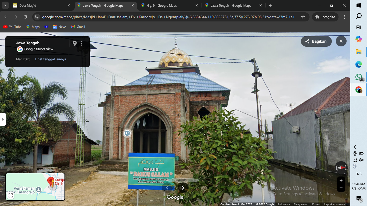
Task: Open File Explorer from taskbar
Action: coord(359,52)
